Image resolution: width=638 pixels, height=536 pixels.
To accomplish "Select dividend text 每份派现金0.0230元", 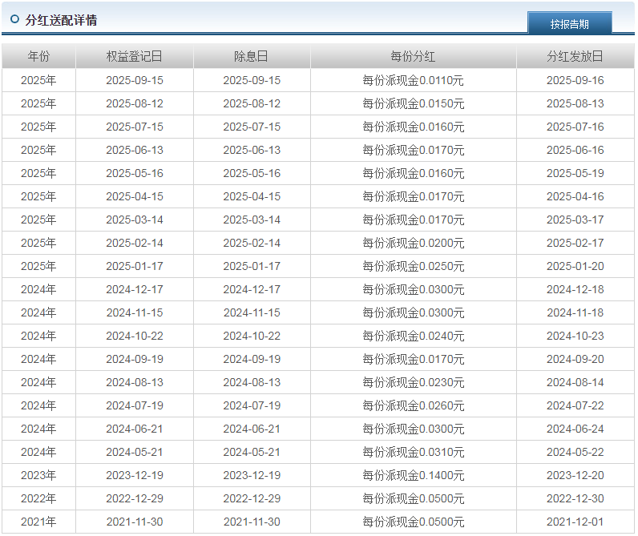I will click(x=413, y=382).
